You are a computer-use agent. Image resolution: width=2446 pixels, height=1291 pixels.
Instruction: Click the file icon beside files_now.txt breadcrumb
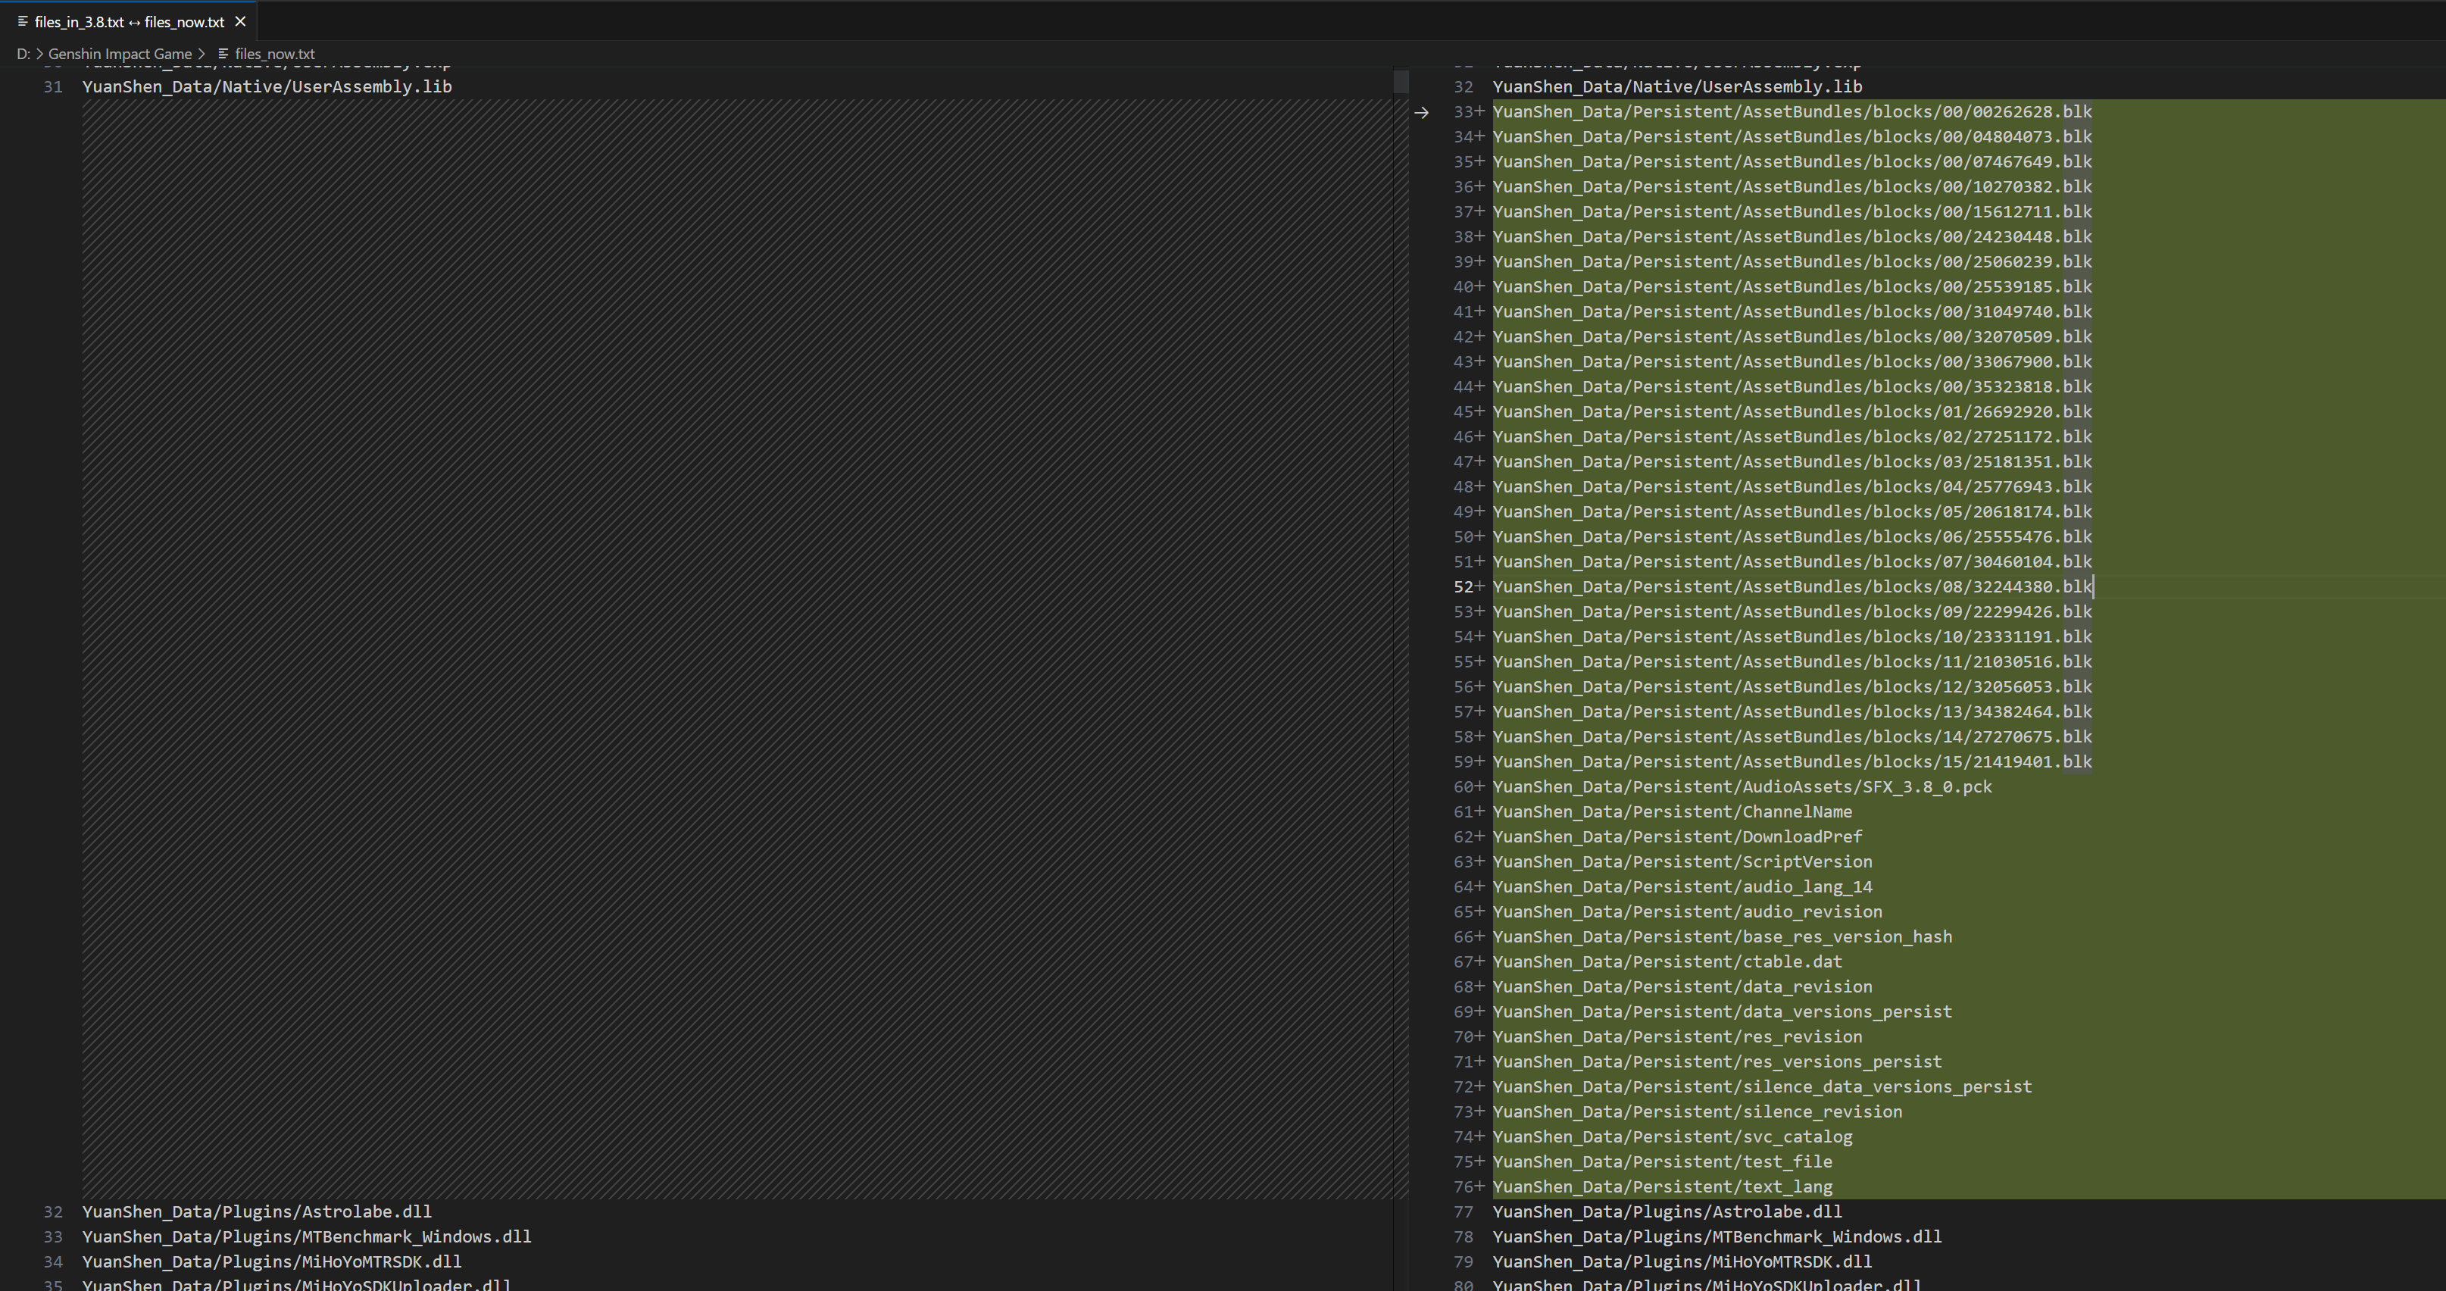(223, 54)
